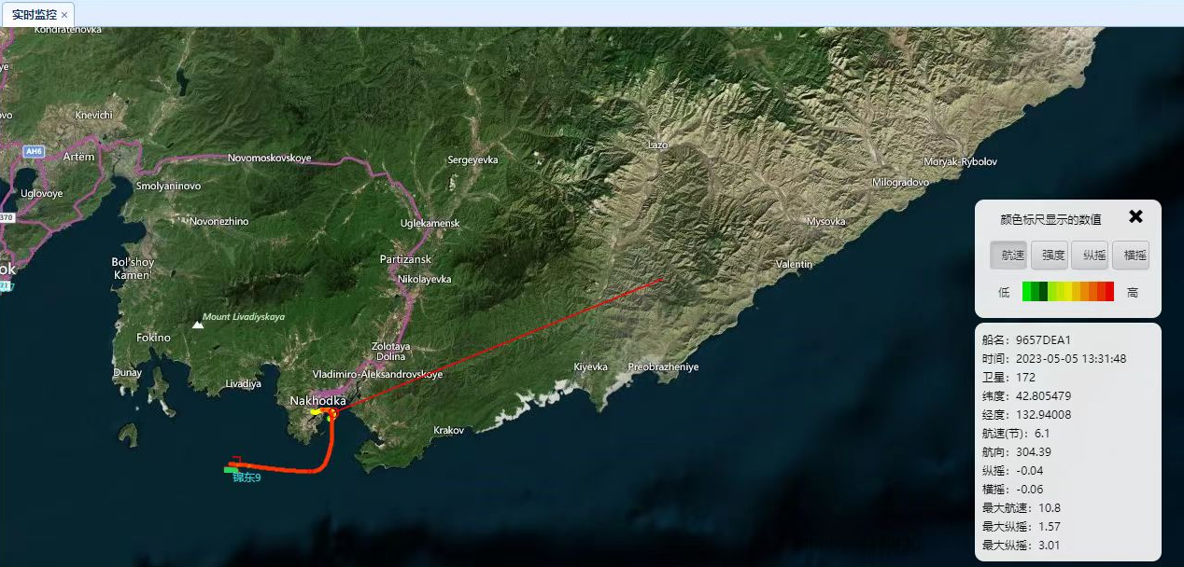The image size is (1184, 567).
Task: Select the 实时监控 tab
Action: pyautogui.click(x=34, y=15)
